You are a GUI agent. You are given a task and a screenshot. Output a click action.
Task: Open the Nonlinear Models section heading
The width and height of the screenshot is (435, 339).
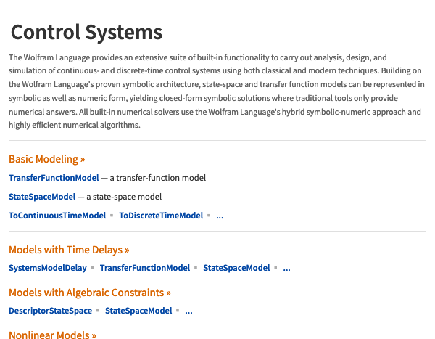pos(52,334)
